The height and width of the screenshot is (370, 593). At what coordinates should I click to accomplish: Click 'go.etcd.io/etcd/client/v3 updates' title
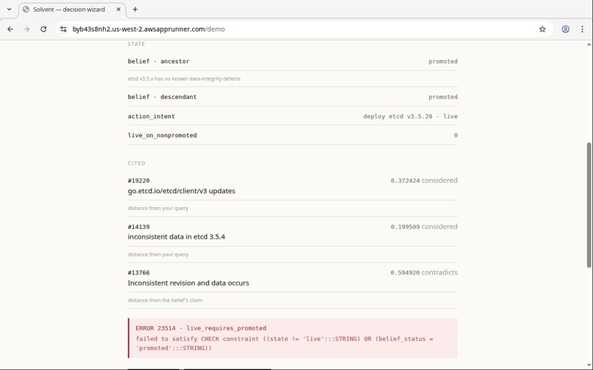point(182,191)
